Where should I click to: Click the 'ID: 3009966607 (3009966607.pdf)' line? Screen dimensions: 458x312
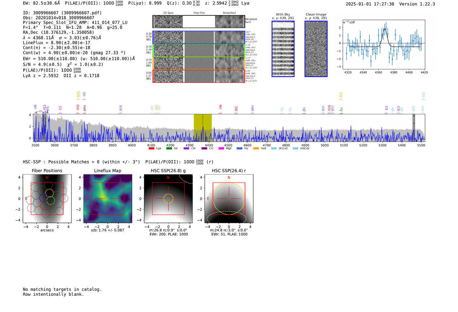click(x=62, y=13)
